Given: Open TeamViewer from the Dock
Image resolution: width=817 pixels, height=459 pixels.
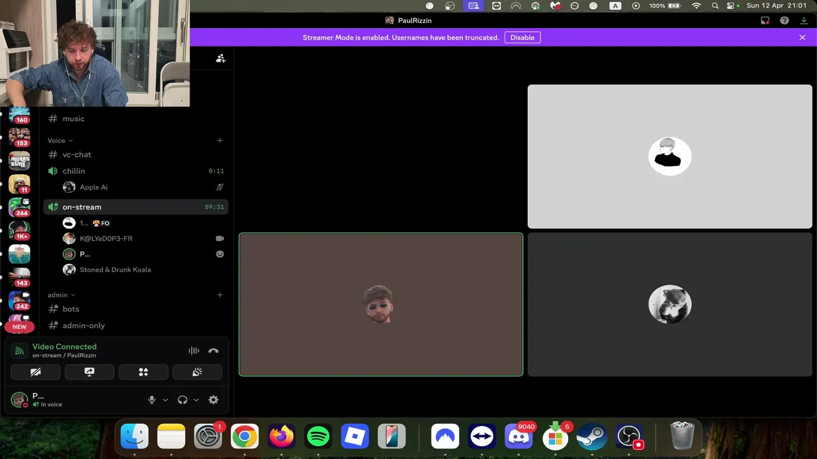Looking at the screenshot, I should pyautogui.click(x=482, y=437).
